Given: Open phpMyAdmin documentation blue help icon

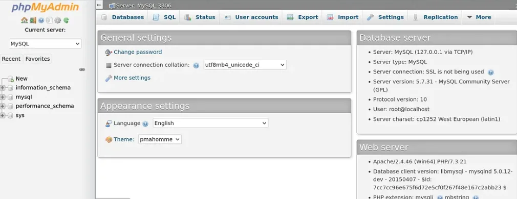Looking at the screenshot, I should coord(41,20).
